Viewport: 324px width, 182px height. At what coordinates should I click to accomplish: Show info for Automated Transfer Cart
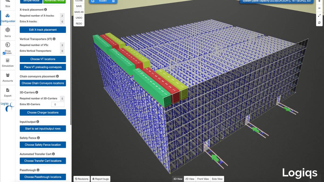click(x=53, y=154)
